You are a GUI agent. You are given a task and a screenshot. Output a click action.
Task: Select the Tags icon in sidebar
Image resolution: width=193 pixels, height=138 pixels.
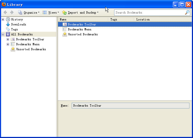coord(8,29)
